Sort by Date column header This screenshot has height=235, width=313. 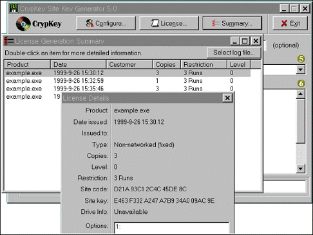pos(79,64)
